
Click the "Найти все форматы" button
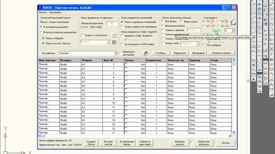tap(204, 143)
